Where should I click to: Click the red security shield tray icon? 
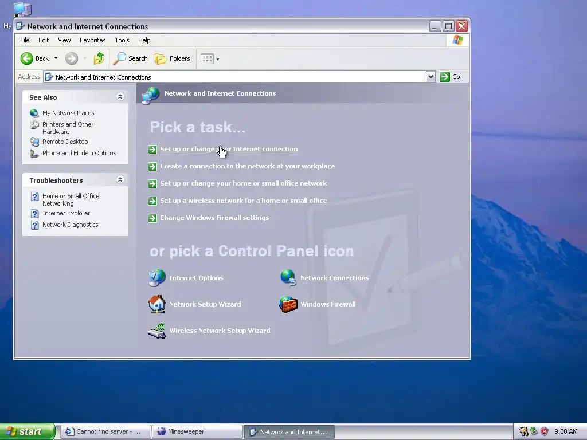[x=545, y=431]
